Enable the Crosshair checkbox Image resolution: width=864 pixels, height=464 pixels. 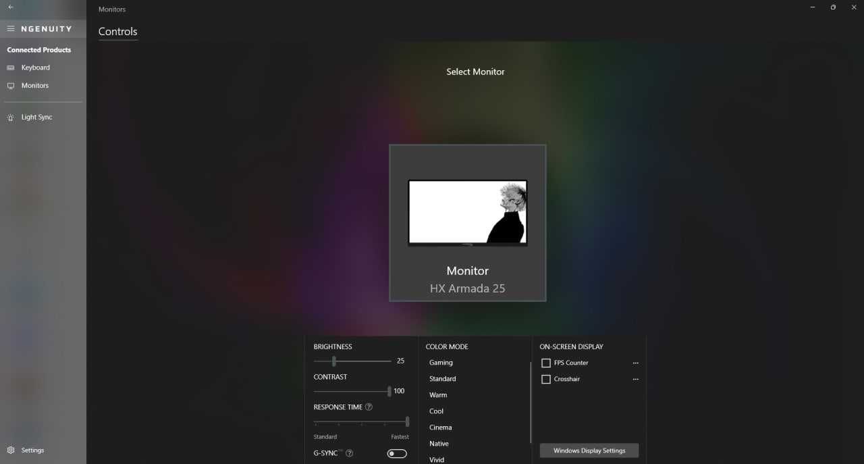pos(546,380)
